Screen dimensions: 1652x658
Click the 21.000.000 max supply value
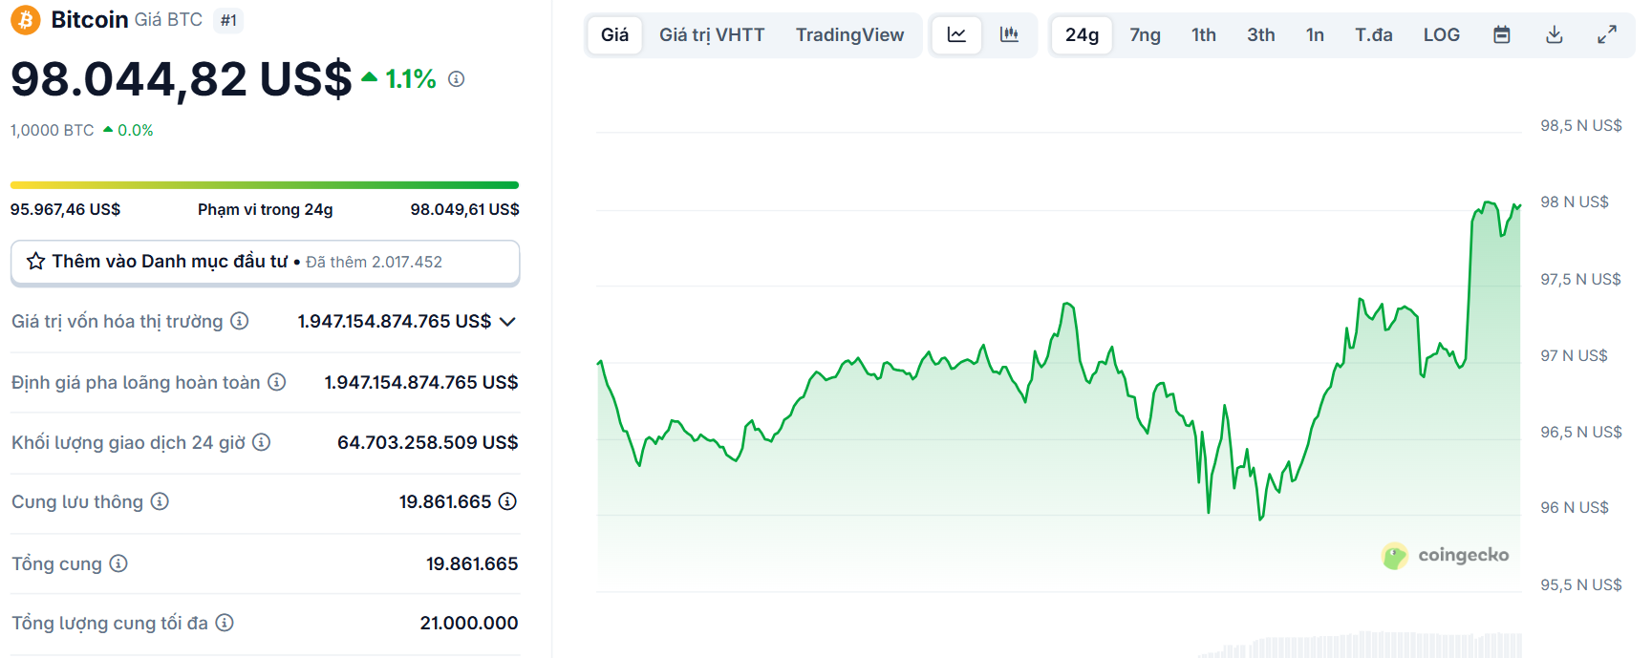click(x=469, y=623)
